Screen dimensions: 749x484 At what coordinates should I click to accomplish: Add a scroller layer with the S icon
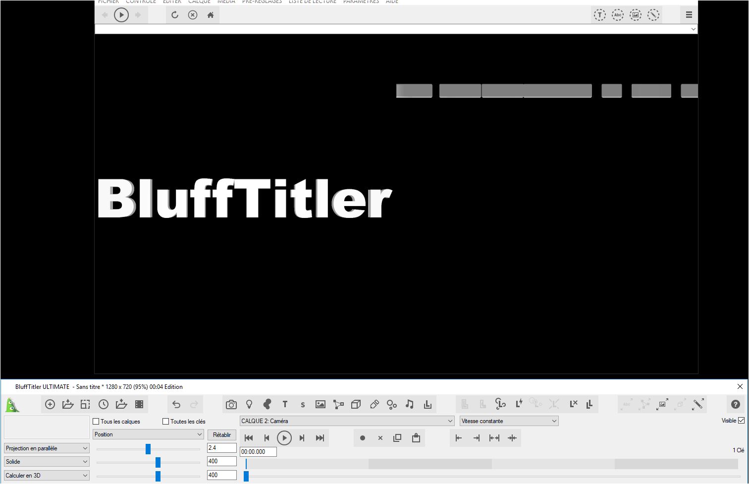click(303, 405)
